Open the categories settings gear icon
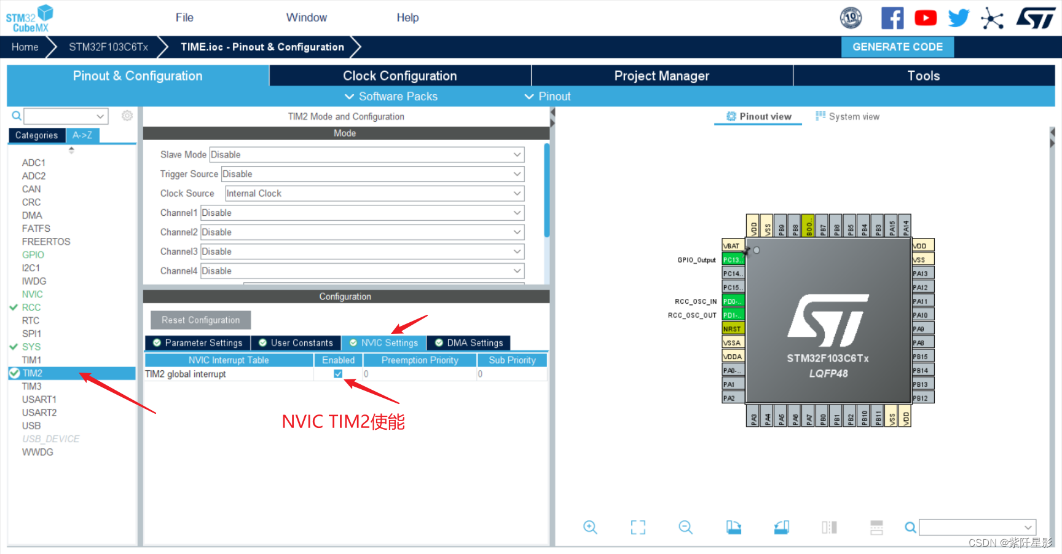 click(127, 116)
